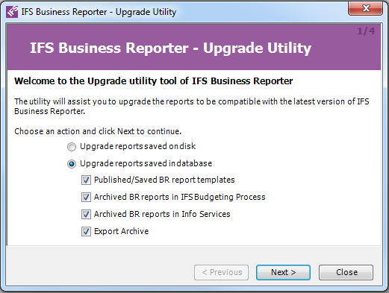Select 'Upgrade reports saved on disk' radio button
Image resolution: width=389 pixels, height=293 pixels.
[72, 147]
